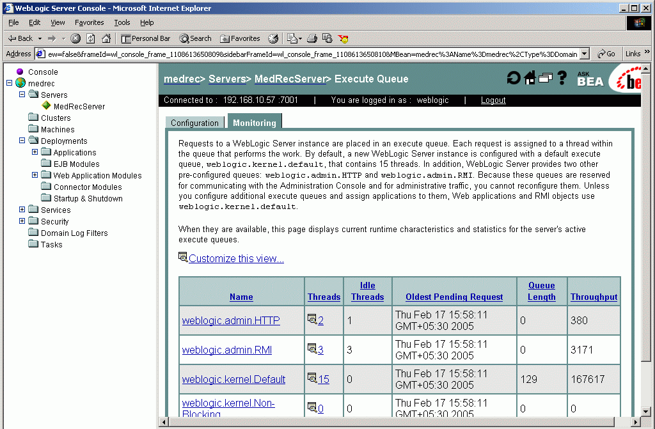Open the Address bar dropdown arrow

585,54
